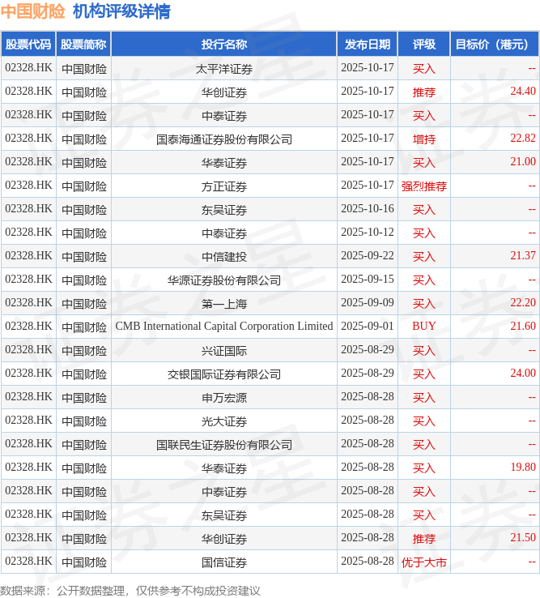Click 2025-10-17 date in 太平洋证券 row
The image size is (540, 598).
pos(368,68)
